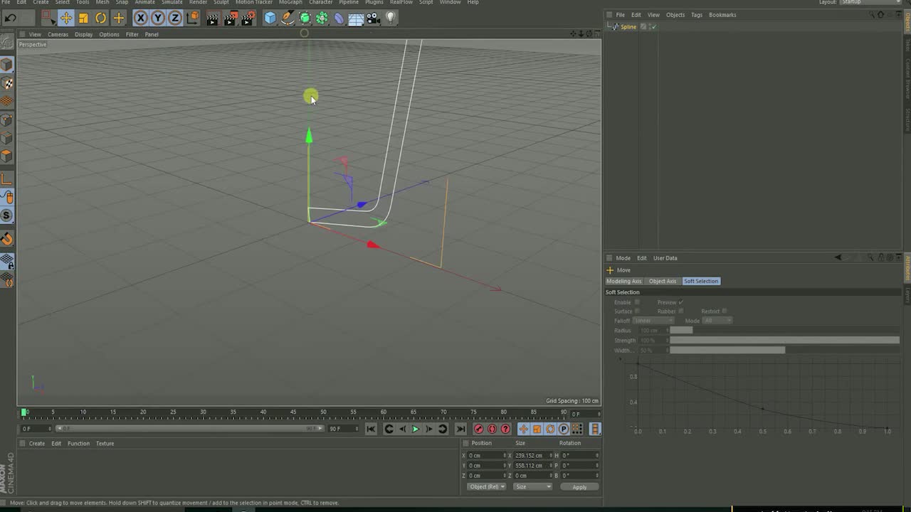Viewport: 911px width, 512px height.
Task: Open the Floor environment objects icon
Action: [x=357, y=18]
